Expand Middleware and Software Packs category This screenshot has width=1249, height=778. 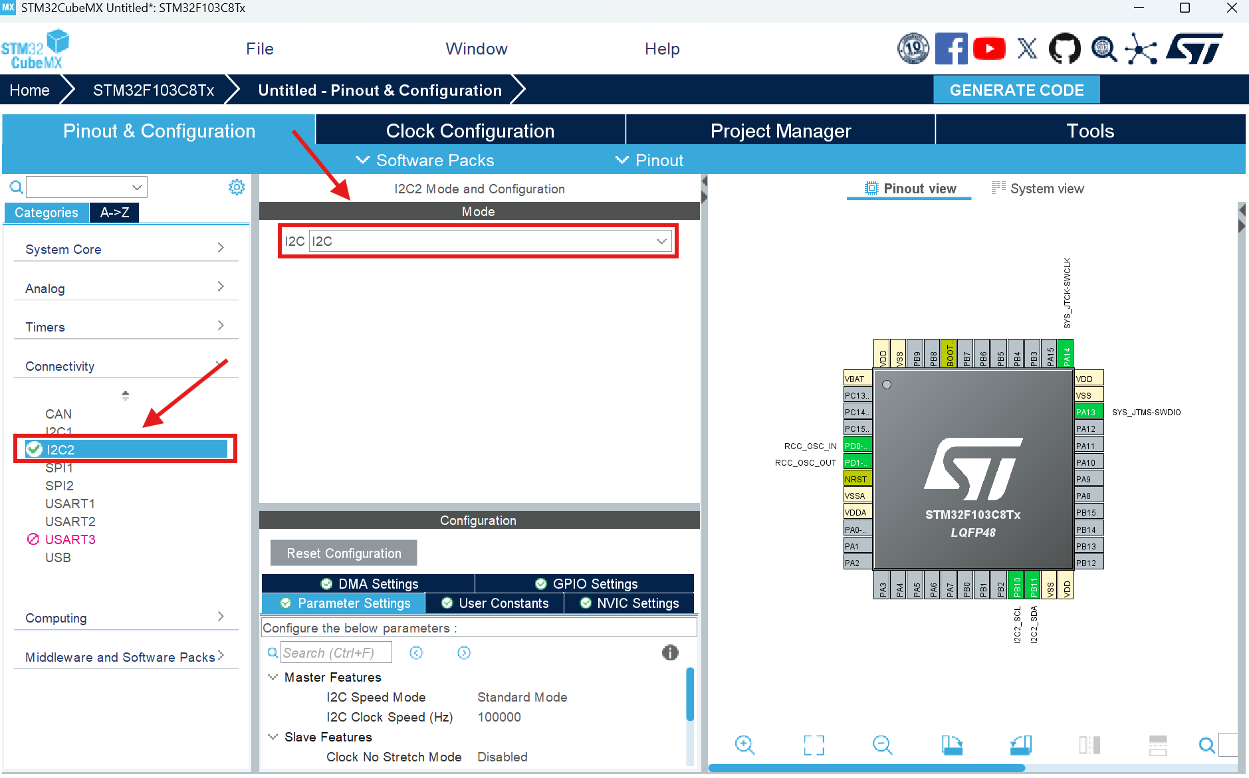coord(126,657)
